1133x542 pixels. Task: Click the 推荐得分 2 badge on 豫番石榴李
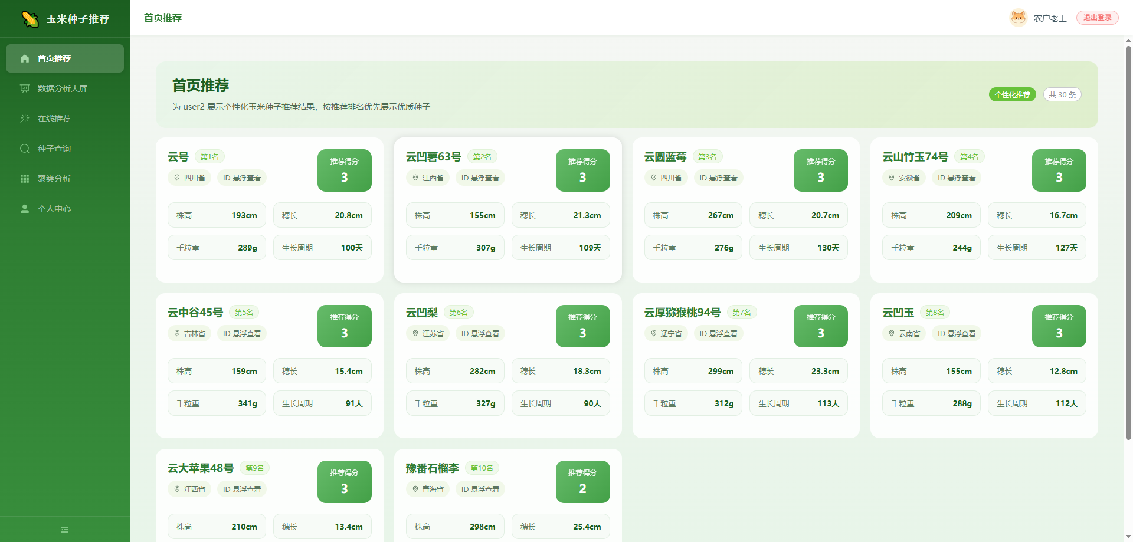(x=583, y=482)
